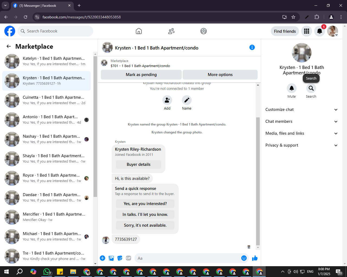Click More options button
Screen dimensions: 347x277
coord(220,75)
